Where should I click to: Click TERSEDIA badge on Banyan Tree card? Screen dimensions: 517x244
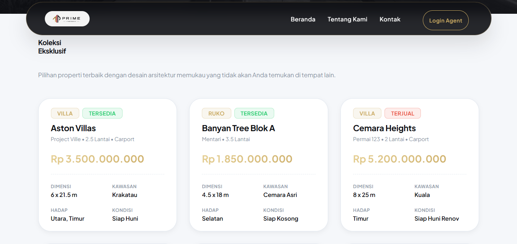tap(254, 113)
